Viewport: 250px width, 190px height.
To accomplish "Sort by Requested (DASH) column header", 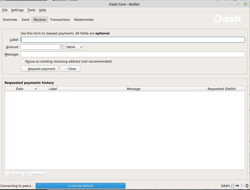I will point(222,89).
